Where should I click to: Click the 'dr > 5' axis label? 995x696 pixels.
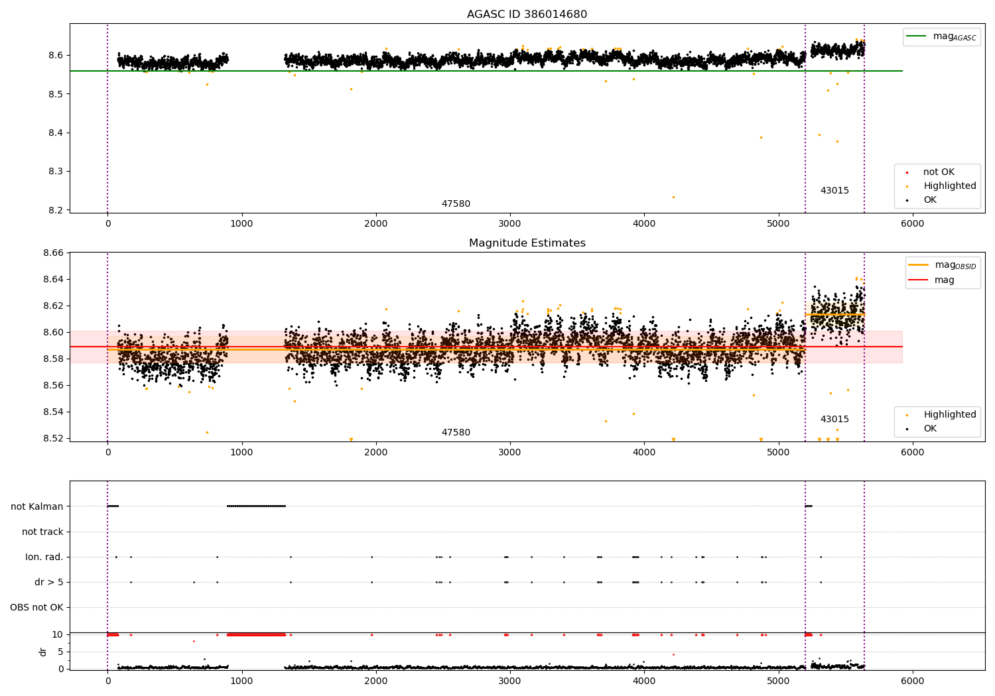click(49, 583)
